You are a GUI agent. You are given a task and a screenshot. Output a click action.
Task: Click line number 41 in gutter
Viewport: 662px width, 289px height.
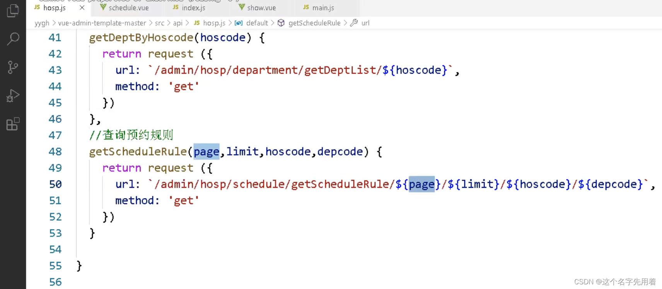click(x=55, y=38)
